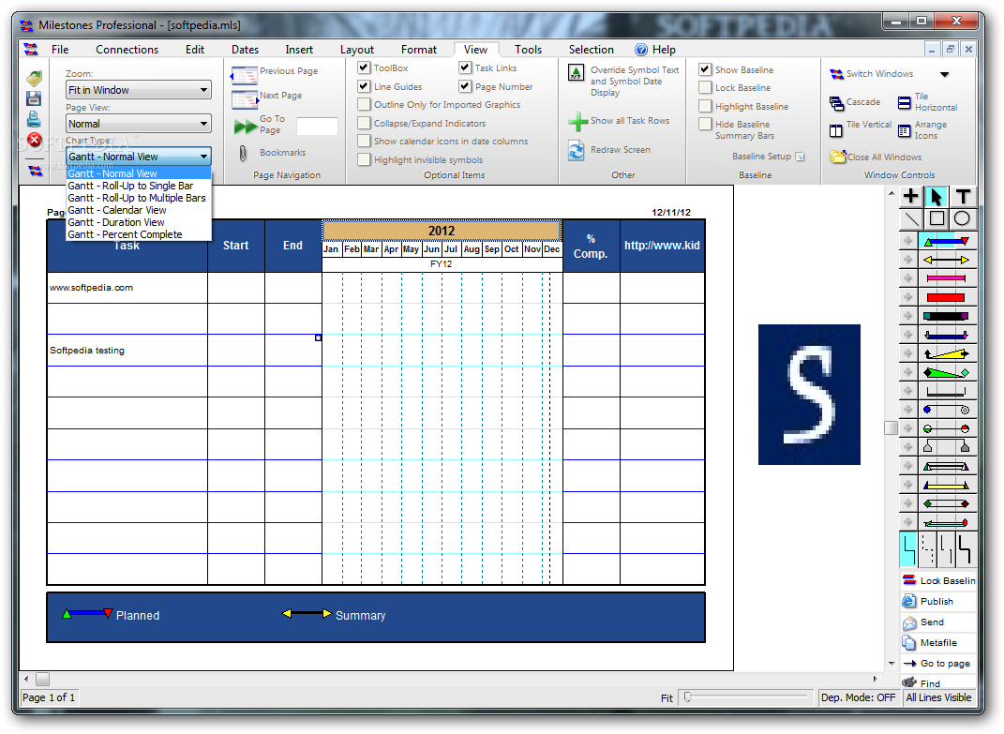Click the save disk icon in left toolbar
1004x734 pixels.
point(34,98)
